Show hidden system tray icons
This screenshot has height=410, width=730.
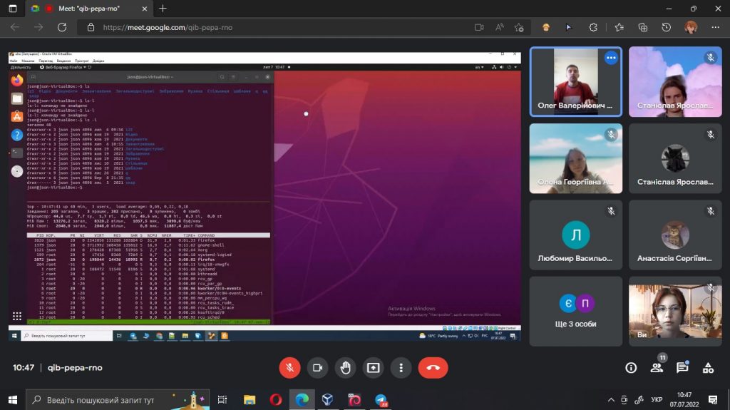click(x=611, y=400)
